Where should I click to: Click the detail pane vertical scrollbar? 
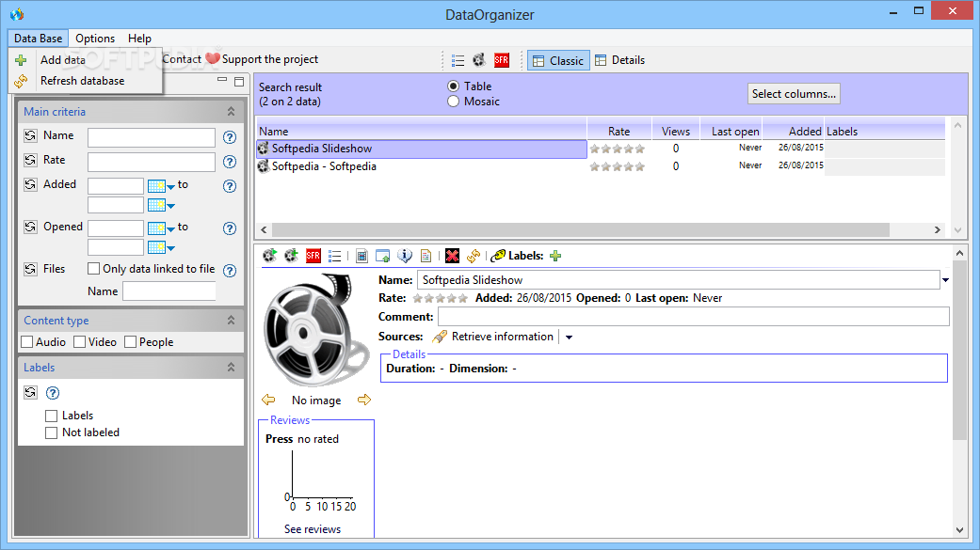pyautogui.click(x=959, y=350)
